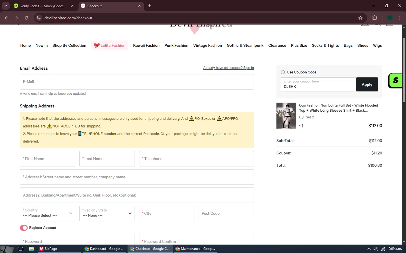The width and height of the screenshot is (406, 253).
Task: Open new browser tab with plus
Action: pyautogui.click(x=149, y=6)
